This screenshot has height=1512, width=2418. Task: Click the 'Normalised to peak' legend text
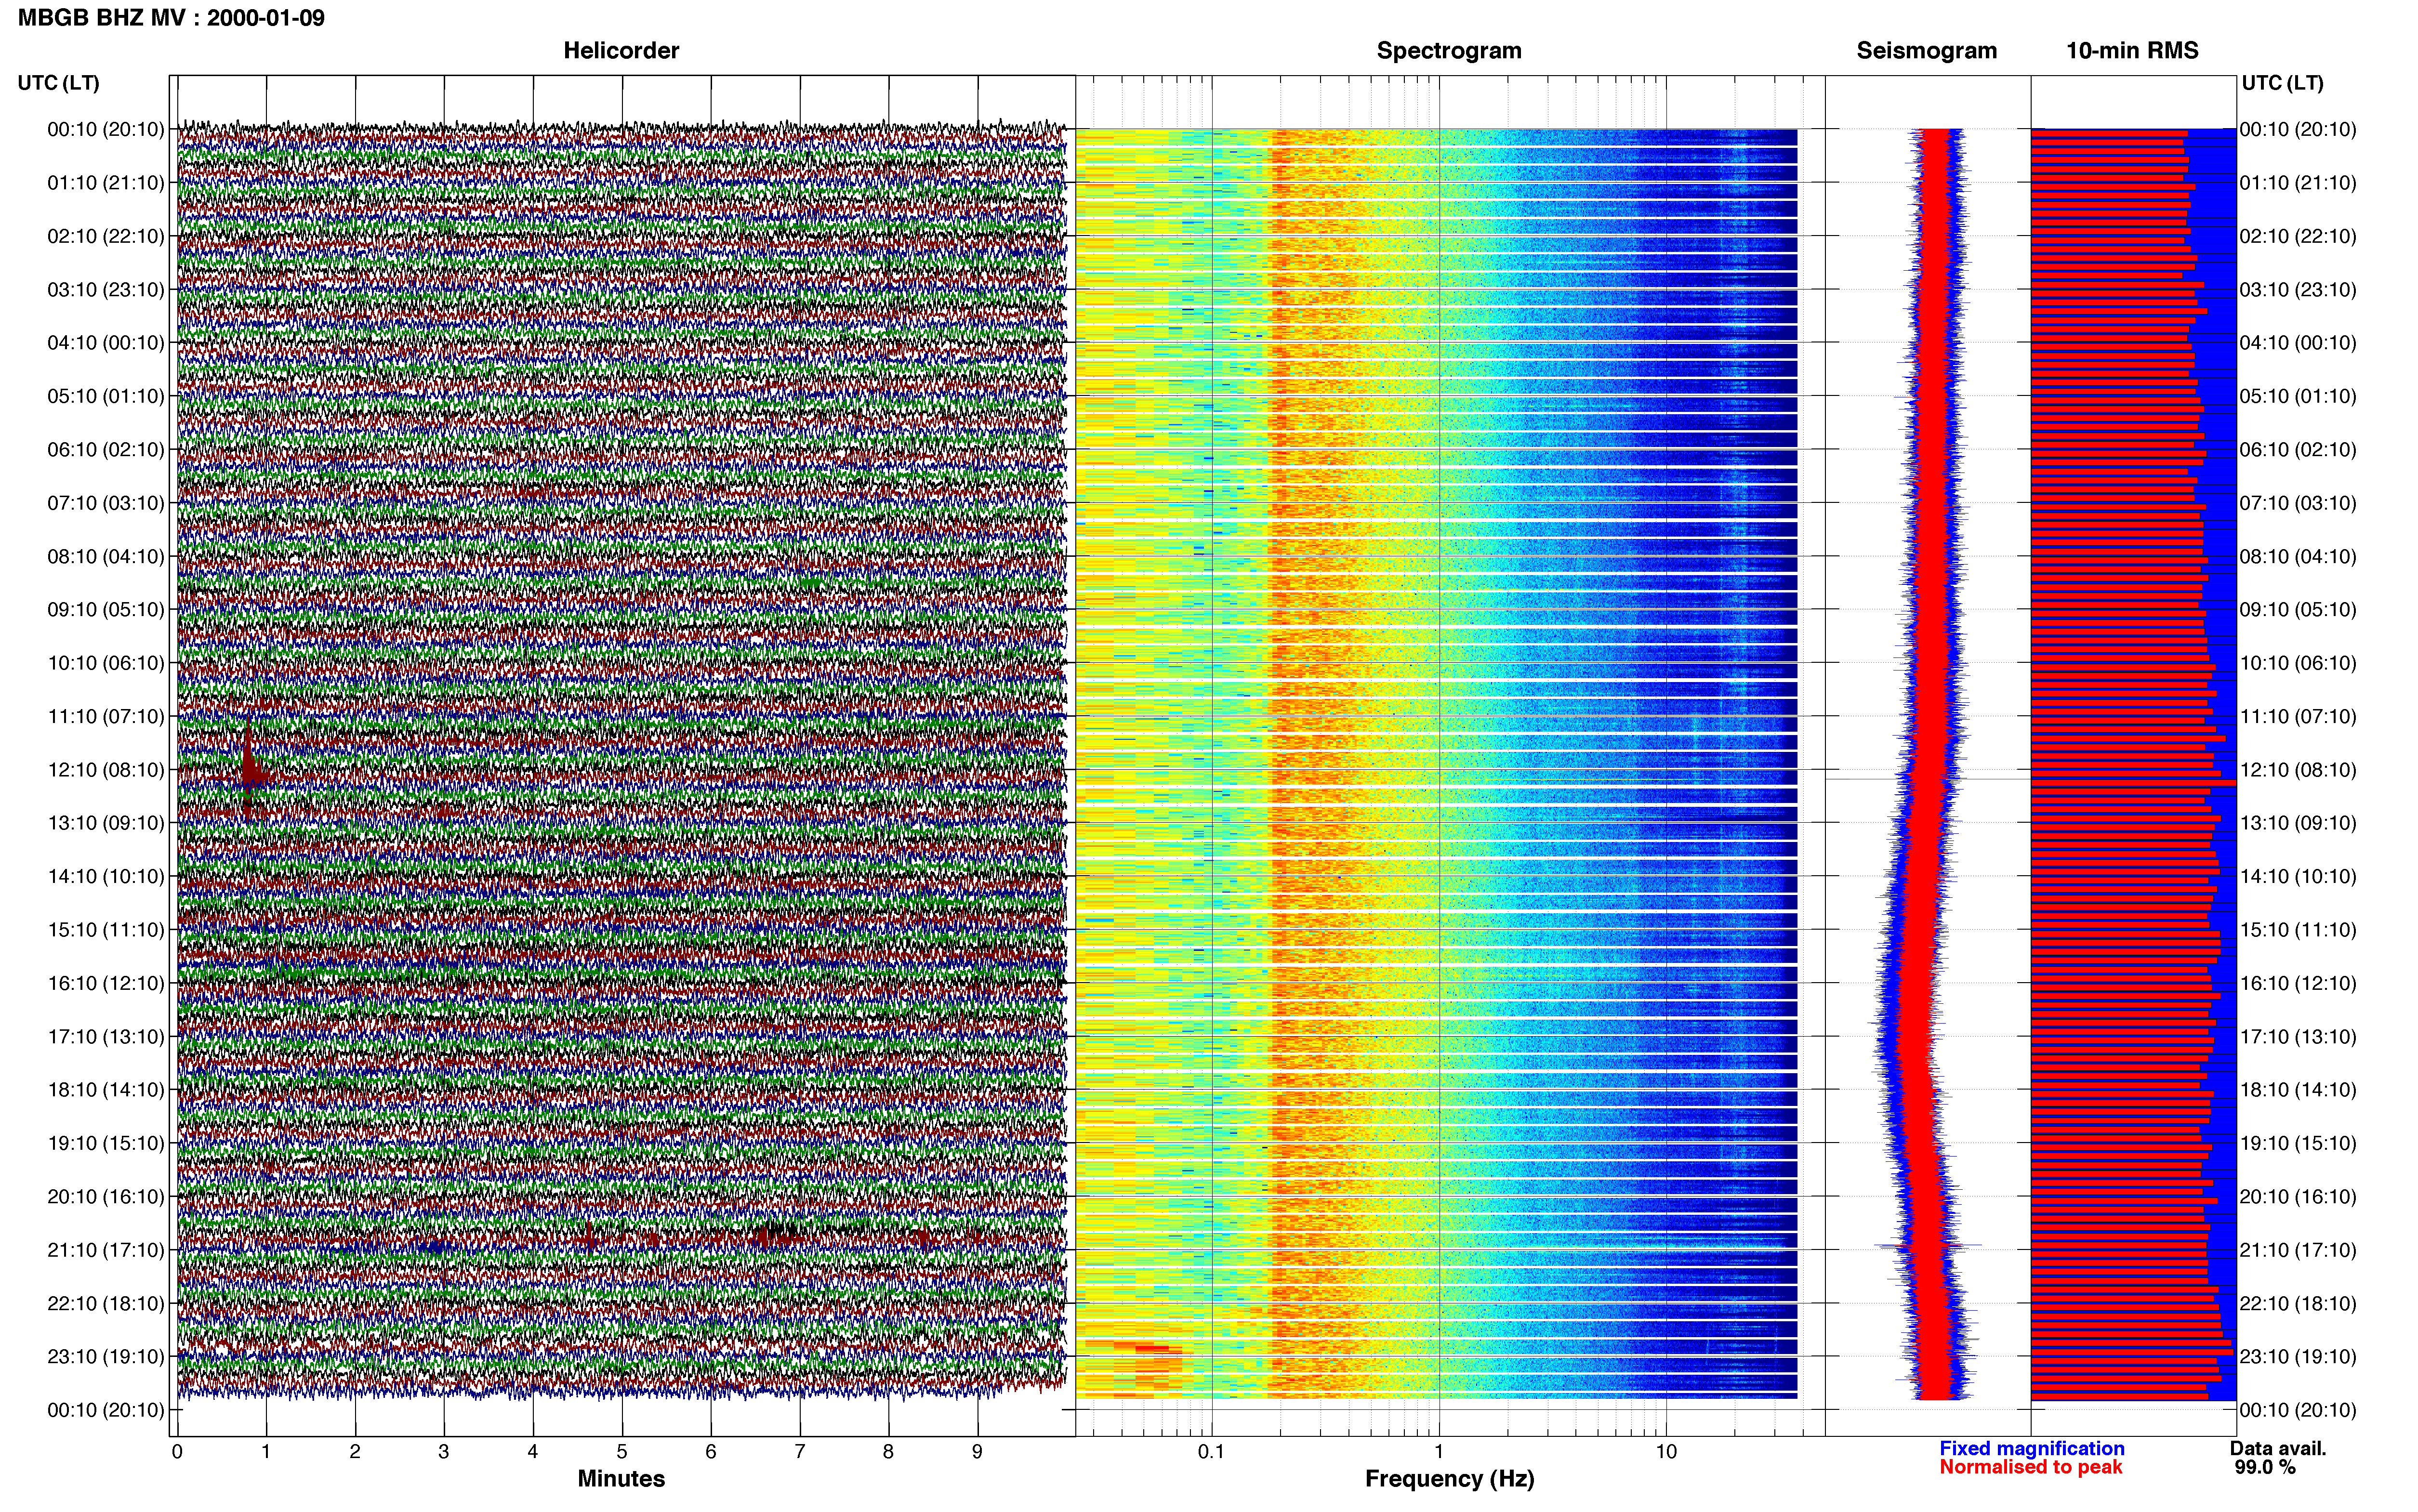[x=2030, y=1467]
